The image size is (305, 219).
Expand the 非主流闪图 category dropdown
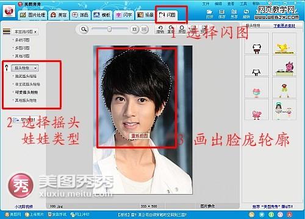coord(26,32)
